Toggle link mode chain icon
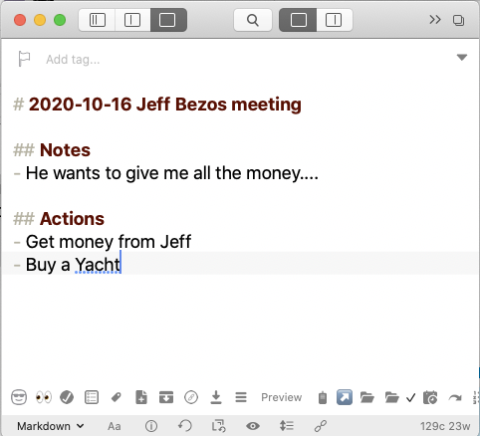The width and height of the screenshot is (480, 436). click(321, 426)
